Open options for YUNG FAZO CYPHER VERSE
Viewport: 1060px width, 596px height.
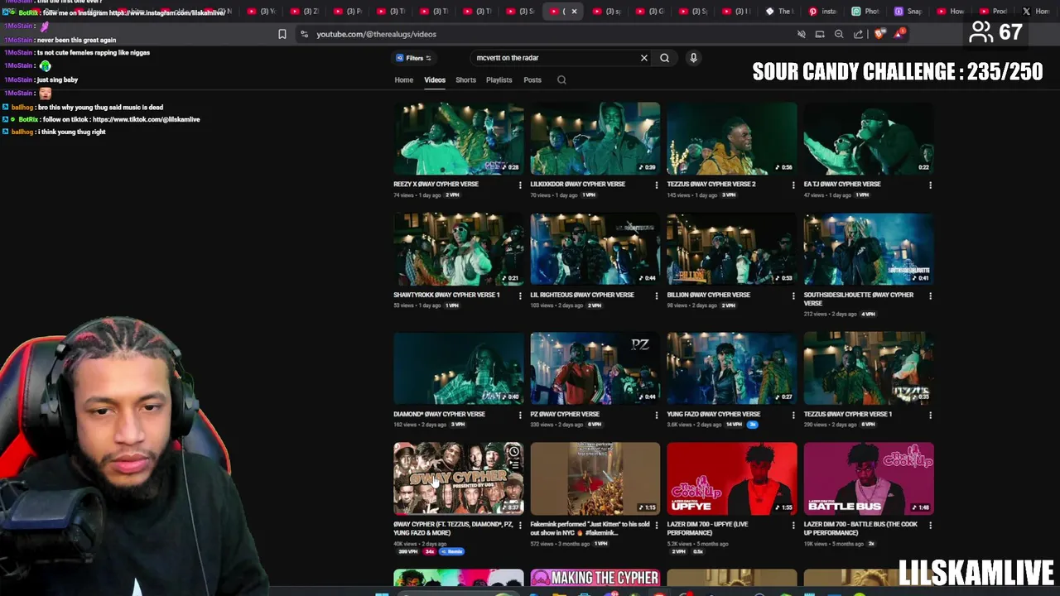coord(793,415)
